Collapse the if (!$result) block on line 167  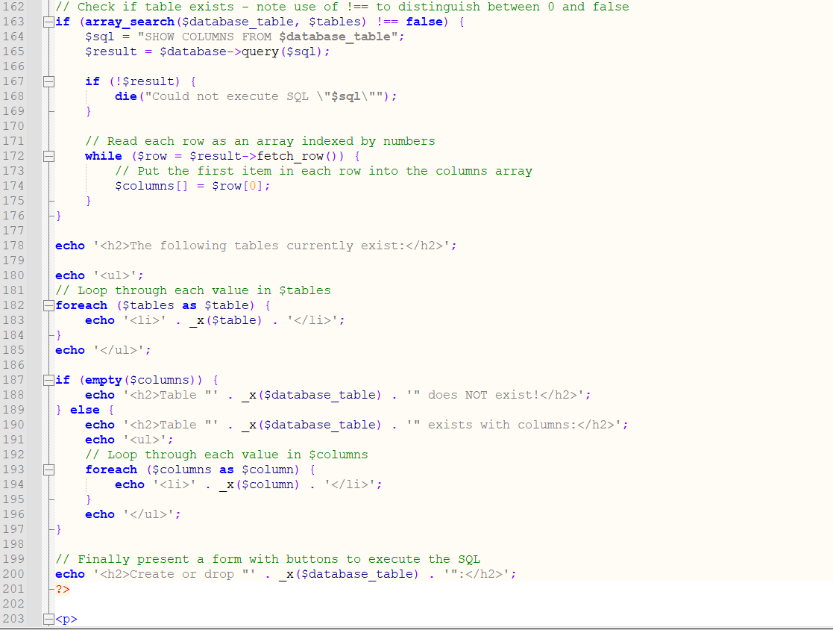click(48, 81)
